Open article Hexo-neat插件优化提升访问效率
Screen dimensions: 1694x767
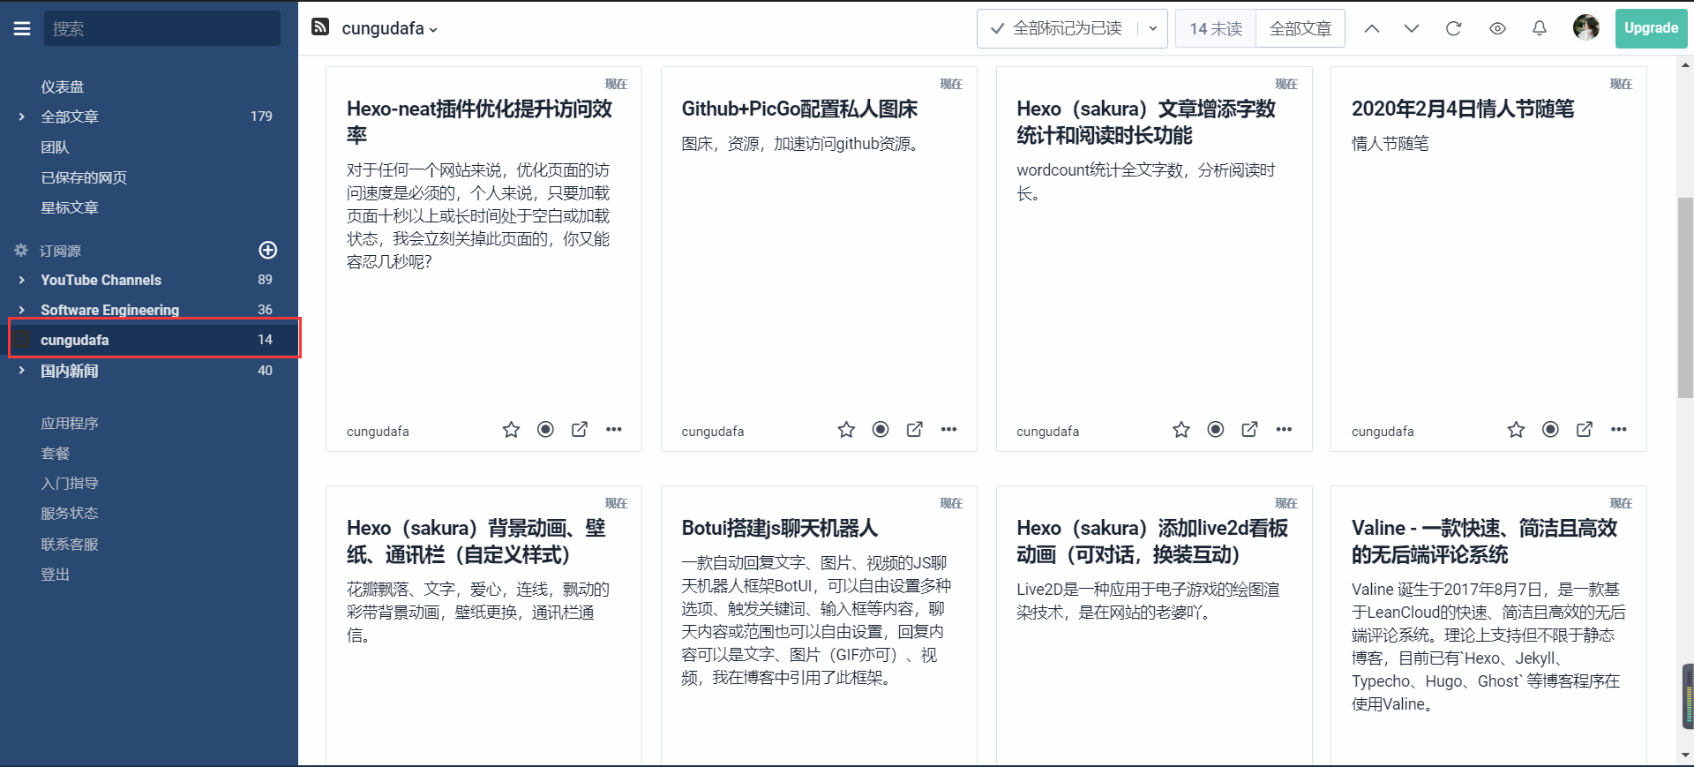479,122
